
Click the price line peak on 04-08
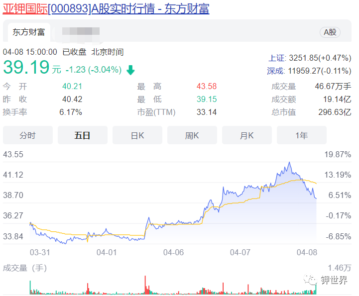pyautogui.click(x=289, y=162)
